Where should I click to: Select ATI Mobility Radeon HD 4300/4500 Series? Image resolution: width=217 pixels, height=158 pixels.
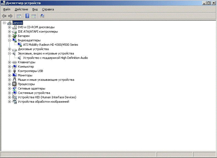(x=50, y=45)
